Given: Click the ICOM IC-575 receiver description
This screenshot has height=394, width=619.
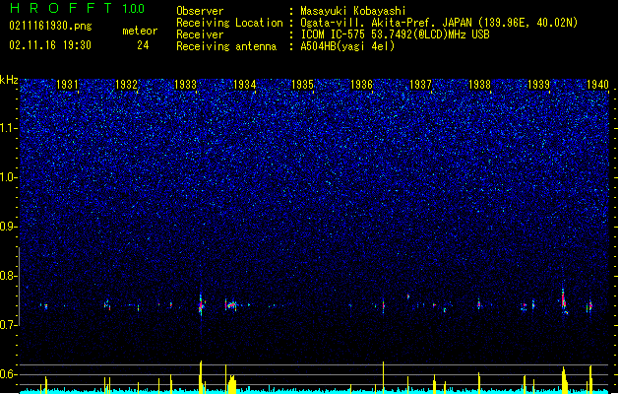Looking at the screenshot, I should point(395,34).
